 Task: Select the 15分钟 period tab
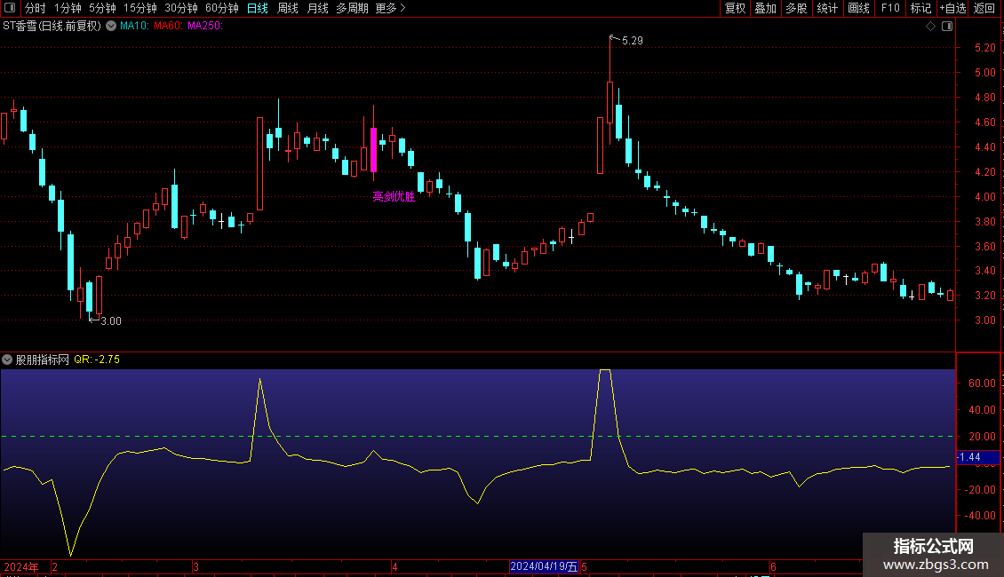(x=140, y=8)
